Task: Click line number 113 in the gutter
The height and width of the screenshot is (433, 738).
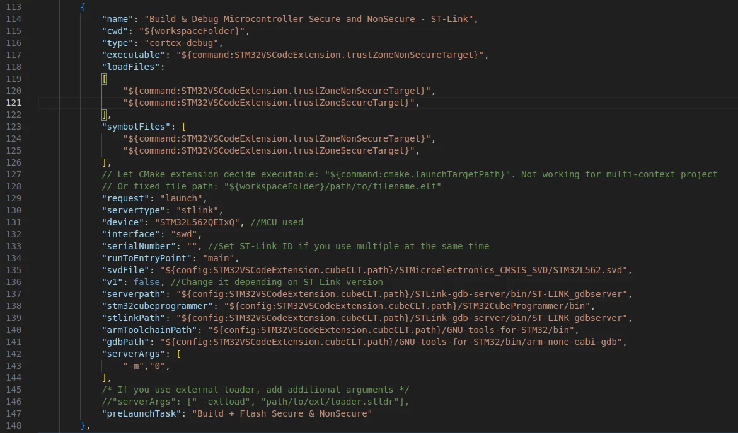Action: (14, 7)
